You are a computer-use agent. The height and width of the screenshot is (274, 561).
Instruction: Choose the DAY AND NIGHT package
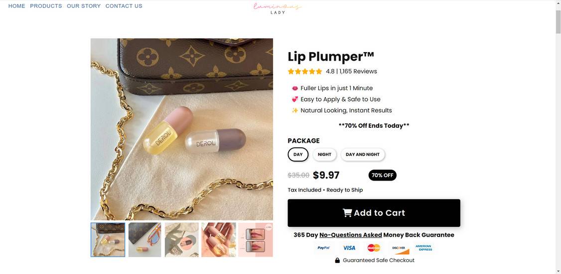pos(363,155)
